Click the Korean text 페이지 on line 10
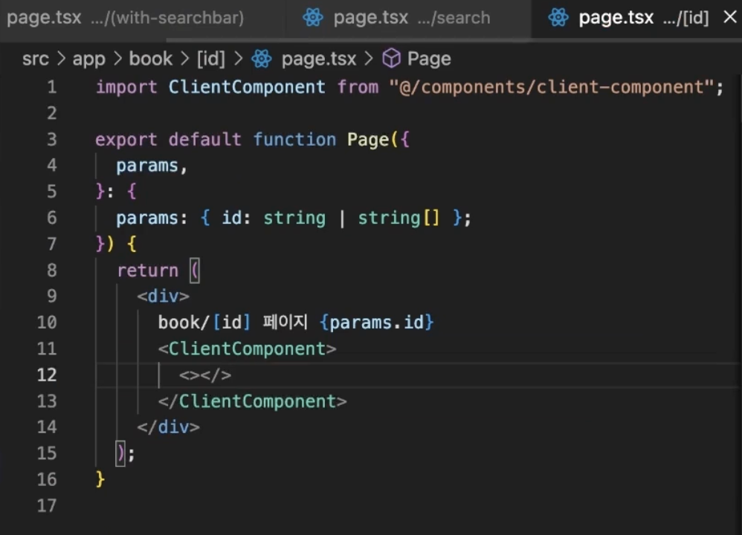742x535 pixels. point(285,322)
